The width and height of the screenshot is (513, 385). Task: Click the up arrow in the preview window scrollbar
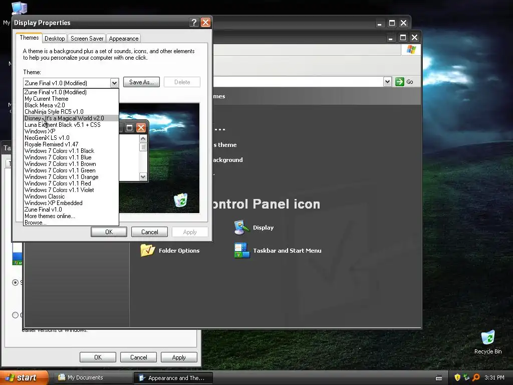[143, 138]
